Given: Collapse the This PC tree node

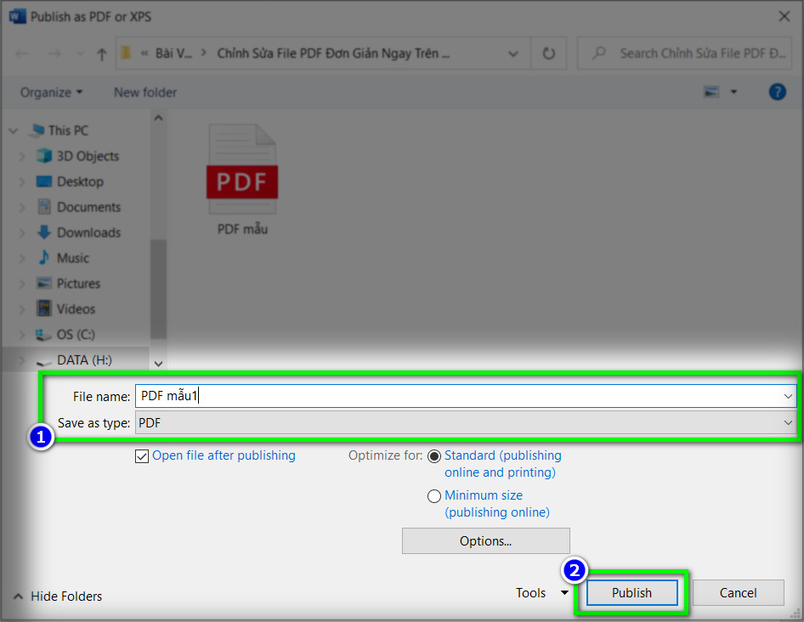Looking at the screenshot, I should click(14, 131).
